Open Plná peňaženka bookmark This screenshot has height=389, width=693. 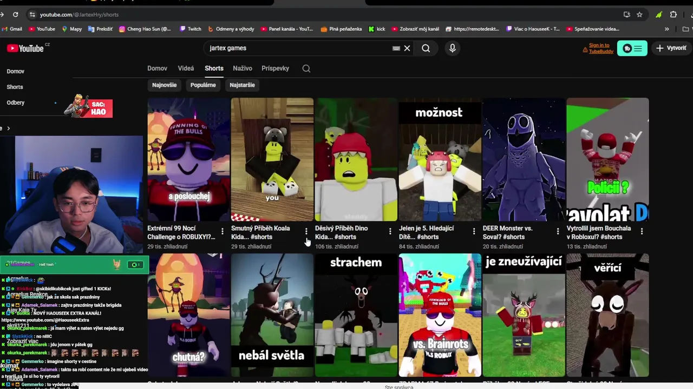pos(341,29)
